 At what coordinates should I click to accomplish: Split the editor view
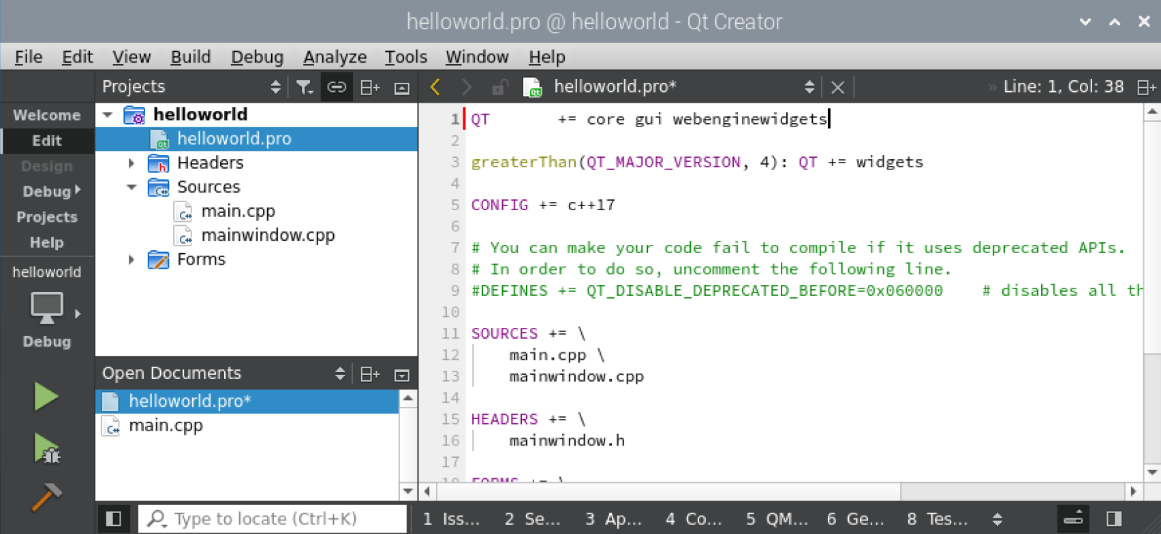coord(1147,87)
